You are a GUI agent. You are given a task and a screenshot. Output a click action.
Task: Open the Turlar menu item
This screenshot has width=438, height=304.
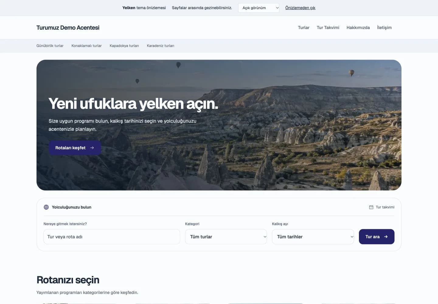coord(304,27)
